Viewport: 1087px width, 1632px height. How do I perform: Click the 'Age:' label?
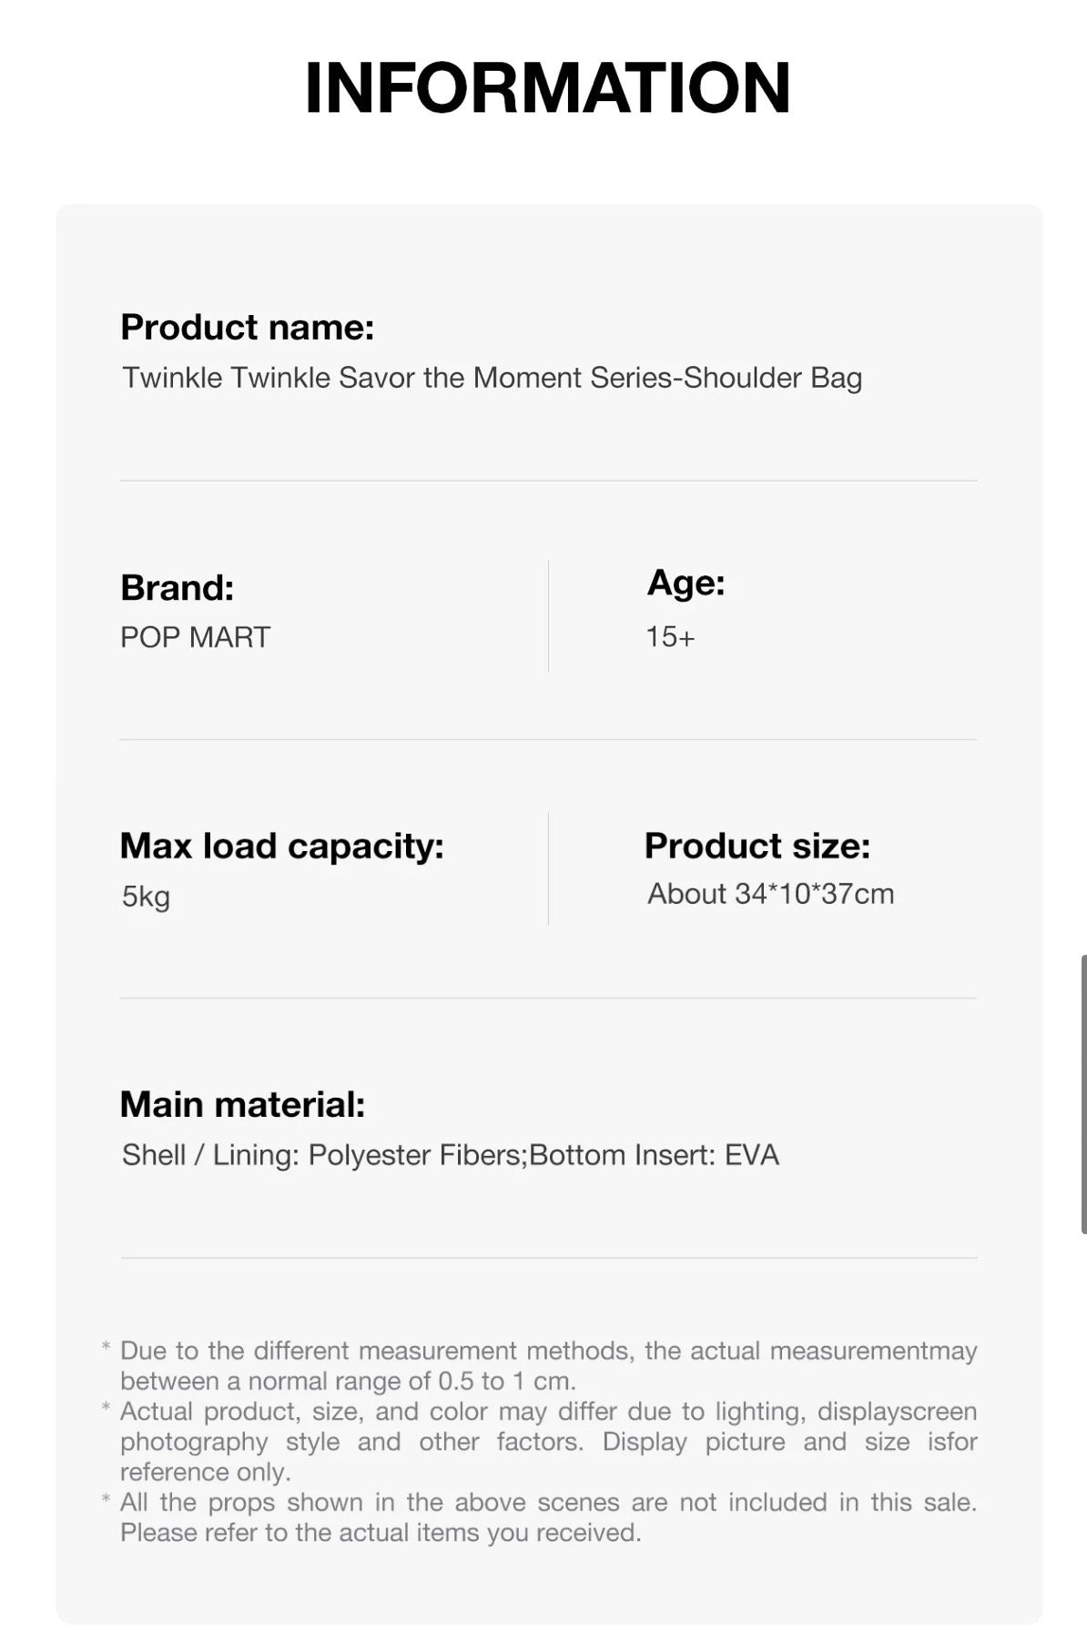click(686, 583)
